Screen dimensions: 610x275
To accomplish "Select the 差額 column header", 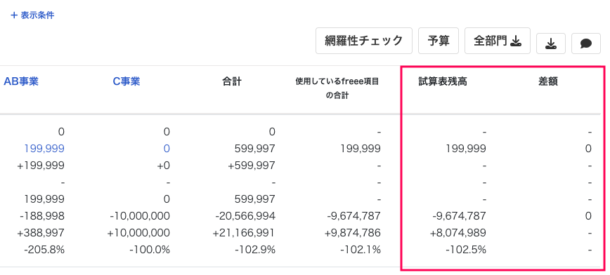I will 548,81.
